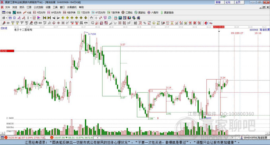Open 赢家服务 with dollar icon
270x145 pixels.
click(167, 13)
